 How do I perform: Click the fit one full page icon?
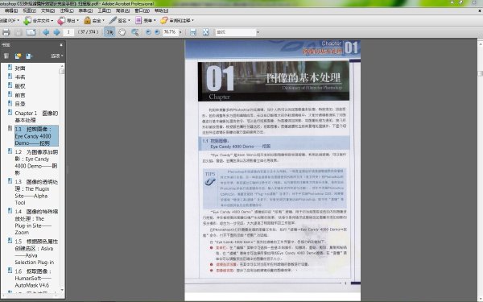(205, 32)
